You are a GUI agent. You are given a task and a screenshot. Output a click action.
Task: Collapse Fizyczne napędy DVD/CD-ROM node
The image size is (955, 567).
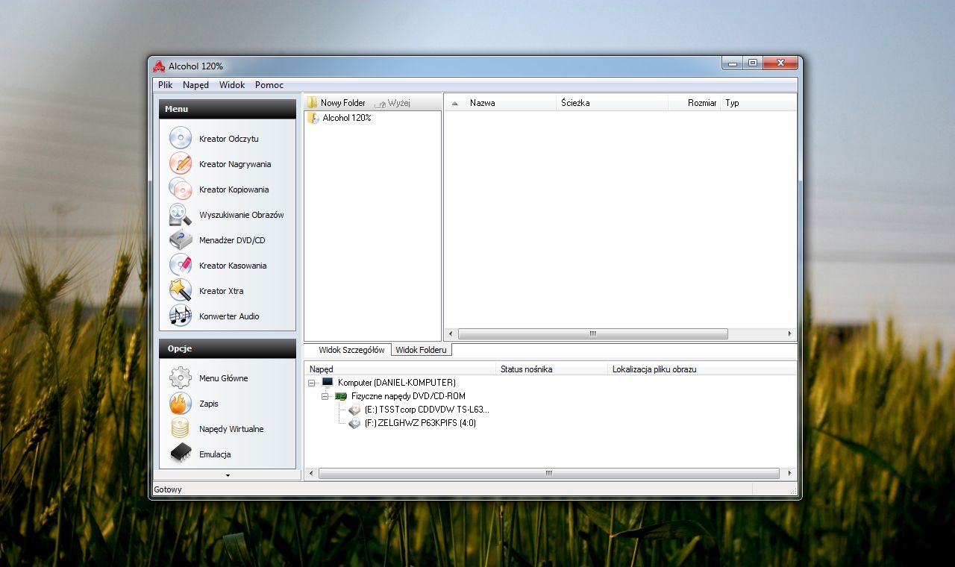(325, 396)
